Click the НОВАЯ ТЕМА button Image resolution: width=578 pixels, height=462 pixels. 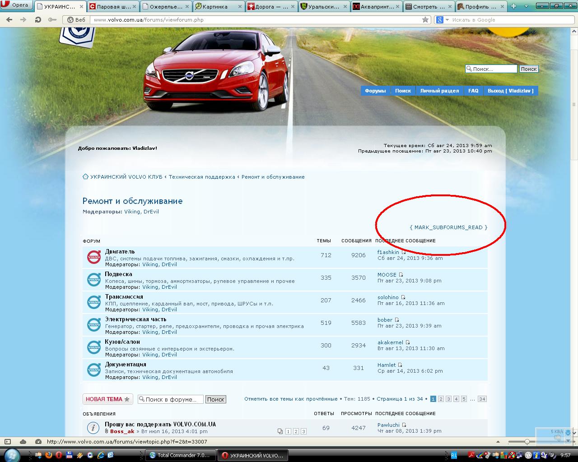(107, 399)
